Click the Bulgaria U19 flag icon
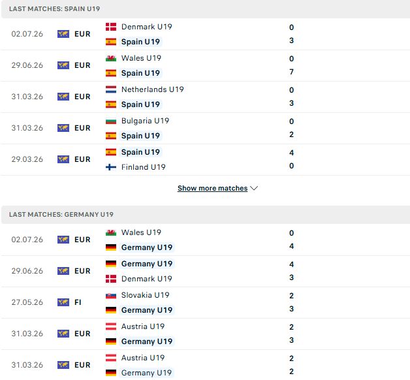The height and width of the screenshot is (380, 410). point(111,121)
